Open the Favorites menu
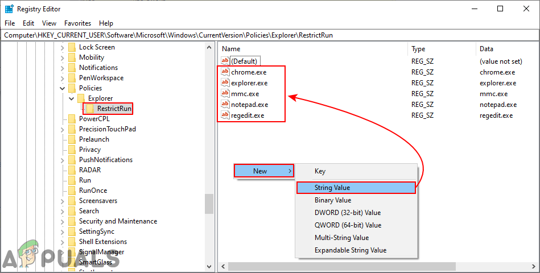Viewport: 540px width, 273px height. (x=77, y=23)
